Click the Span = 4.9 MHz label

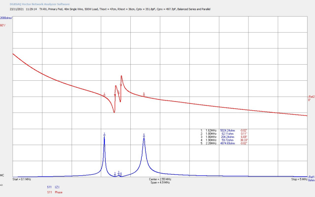160,183
